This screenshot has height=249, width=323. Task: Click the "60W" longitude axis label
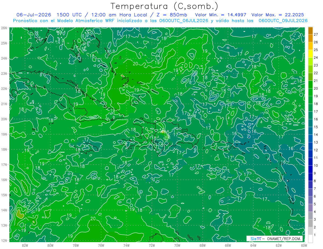[304, 245]
